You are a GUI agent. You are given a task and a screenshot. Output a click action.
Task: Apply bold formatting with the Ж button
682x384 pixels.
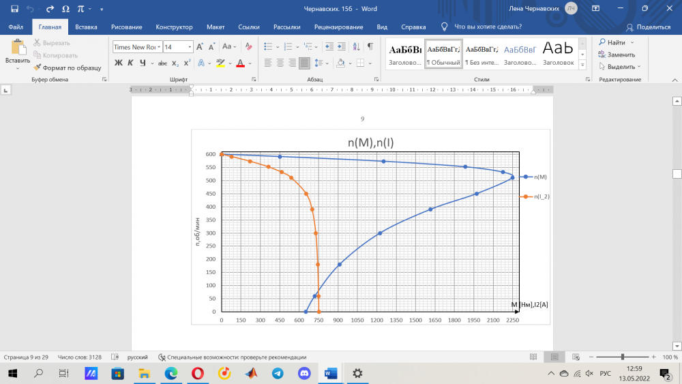[118, 63]
